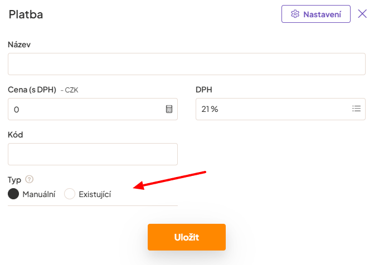Click the Kód field label
Image resolution: width=374 pixels, height=265 pixels.
tap(16, 135)
